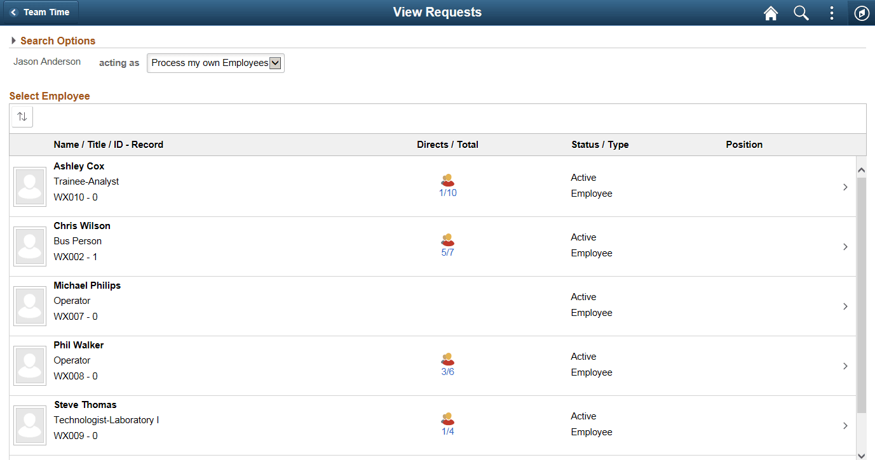Open the Actions List three-dot icon
875x460 pixels.
coord(831,13)
